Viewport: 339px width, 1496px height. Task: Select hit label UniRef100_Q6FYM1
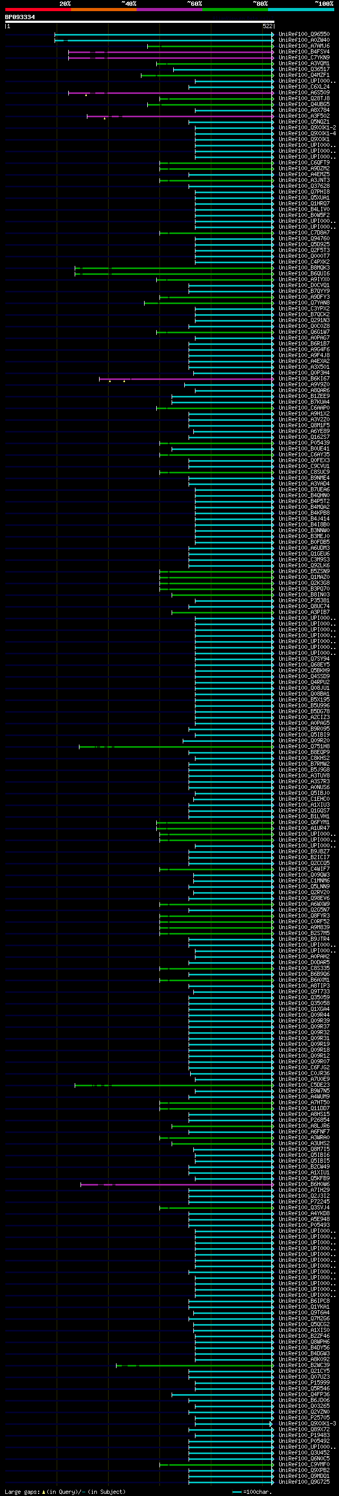click(x=304, y=823)
